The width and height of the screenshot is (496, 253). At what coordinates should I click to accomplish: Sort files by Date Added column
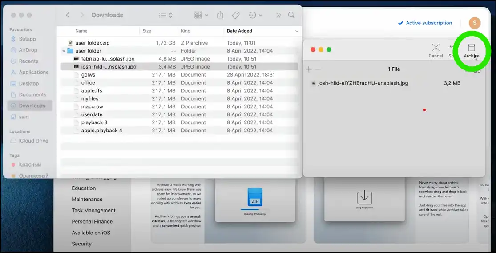[x=239, y=31]
